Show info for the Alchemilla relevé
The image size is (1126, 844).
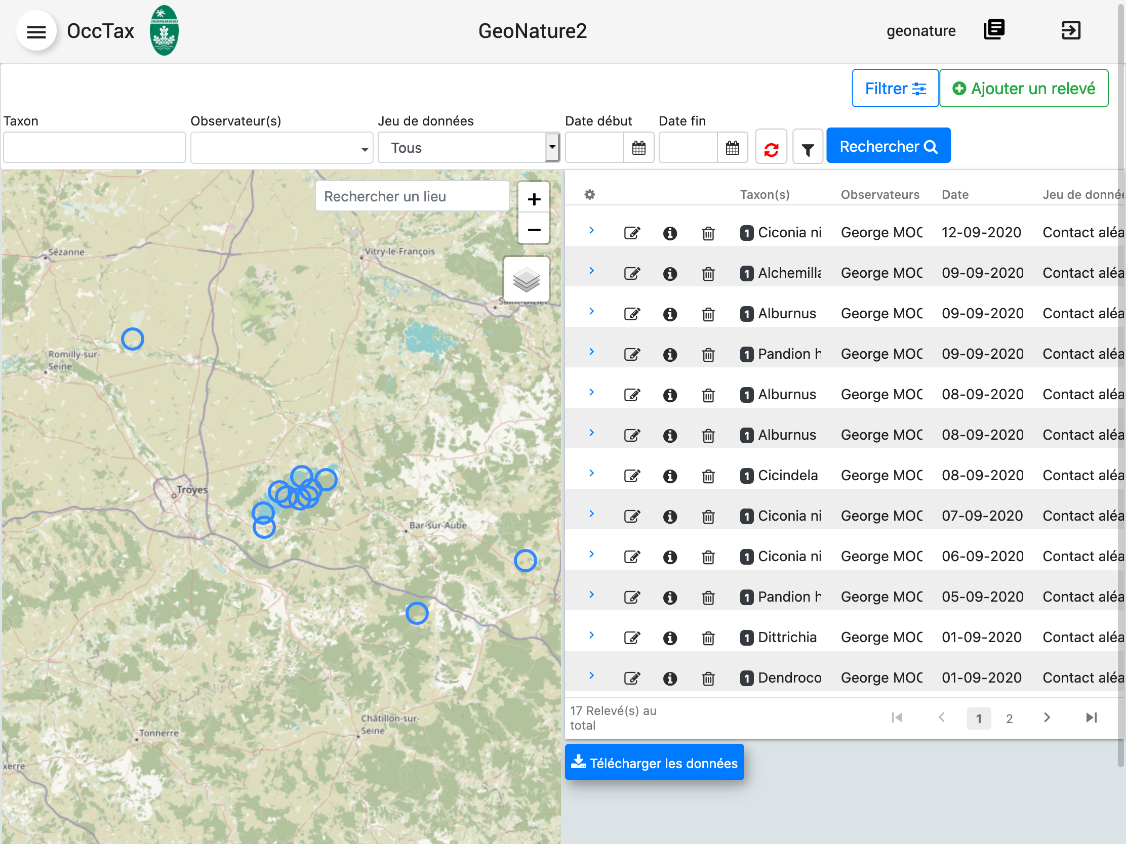pyautogui.click(x=670, y=274)
